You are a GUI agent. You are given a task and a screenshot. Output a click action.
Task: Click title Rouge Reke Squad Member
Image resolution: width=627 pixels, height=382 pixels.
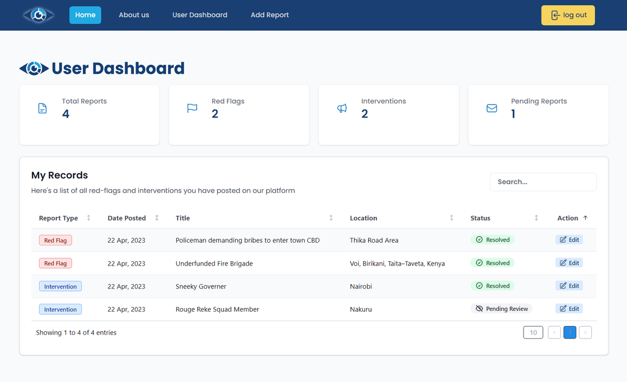(217, 309)
